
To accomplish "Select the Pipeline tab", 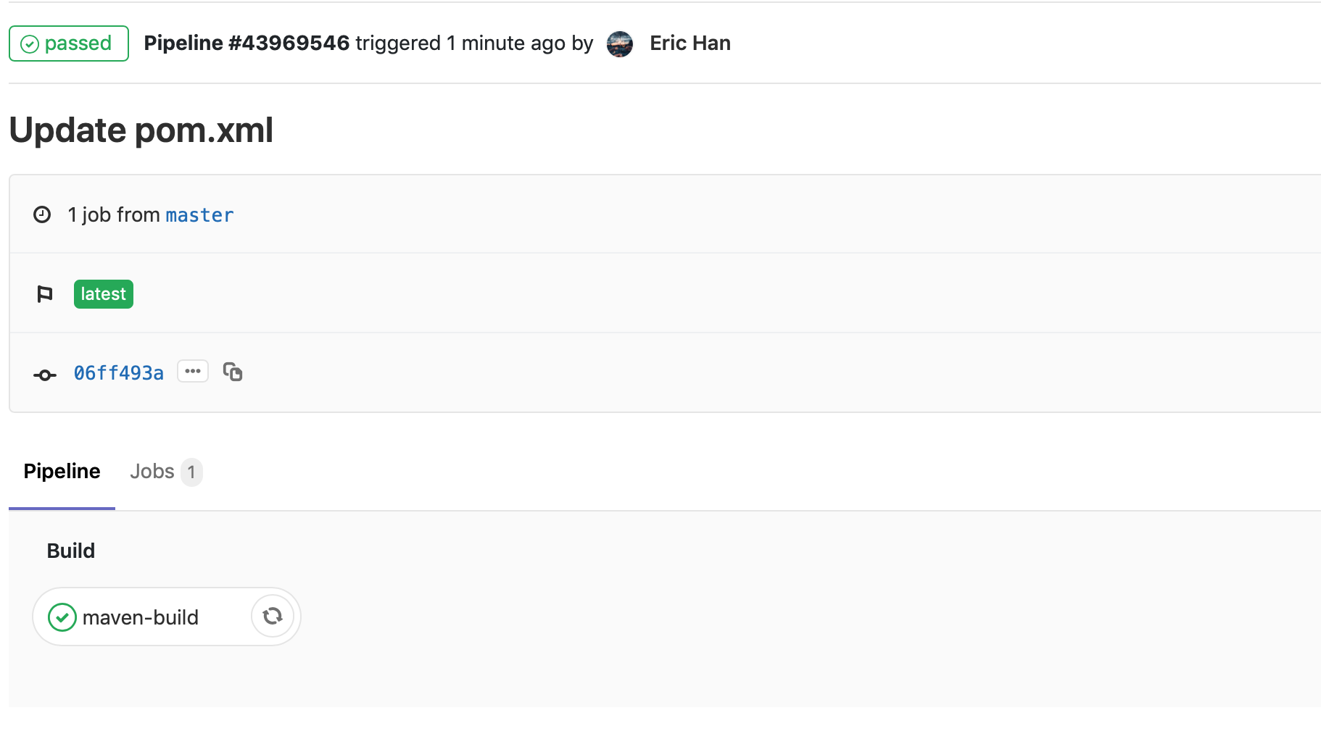I will [x=61, y=471].
